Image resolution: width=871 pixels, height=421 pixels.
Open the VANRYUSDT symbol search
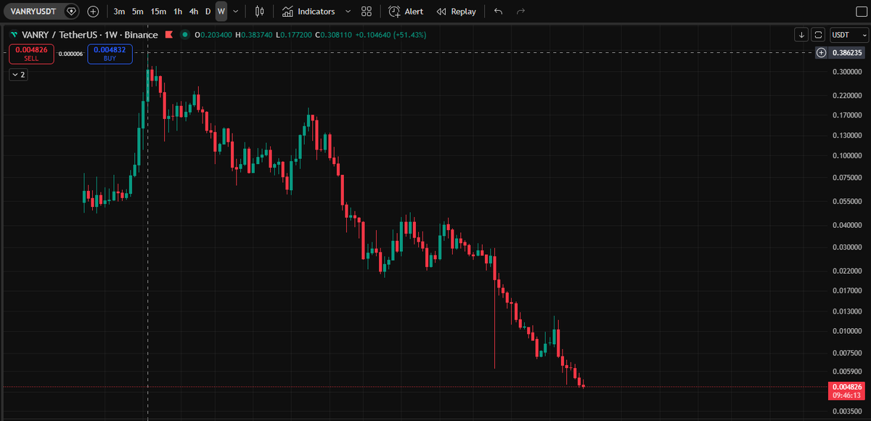point(33,12)
